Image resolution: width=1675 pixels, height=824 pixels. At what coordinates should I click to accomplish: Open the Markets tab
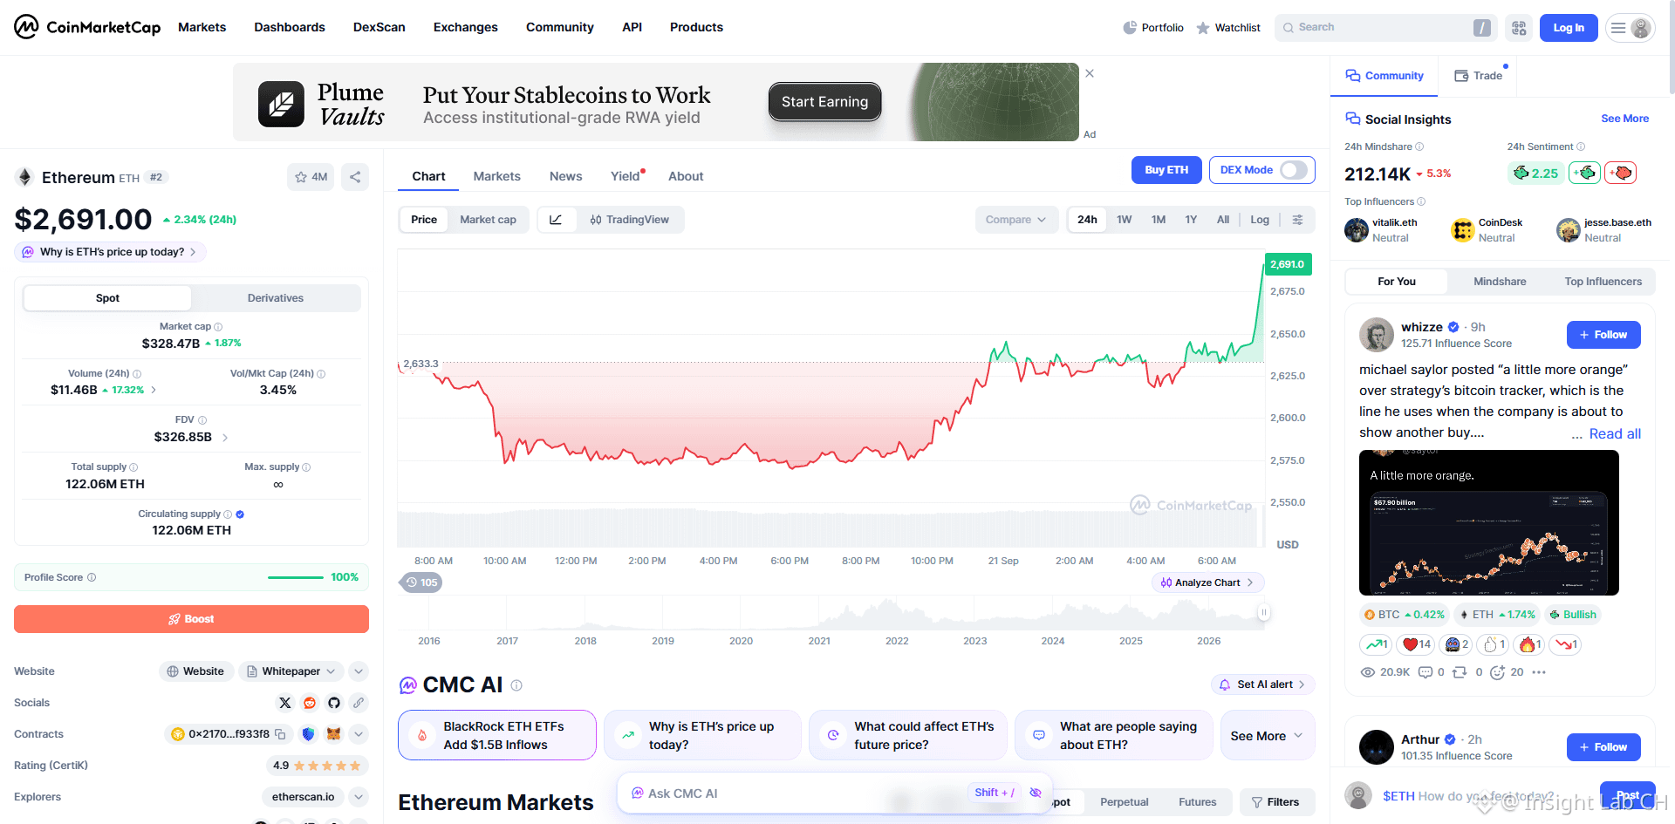pyautogui.click(x=496, y=176)
